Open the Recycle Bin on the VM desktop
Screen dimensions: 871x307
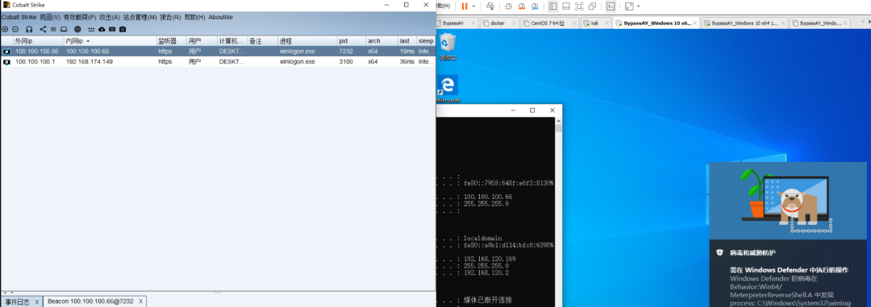pos(447,45)
